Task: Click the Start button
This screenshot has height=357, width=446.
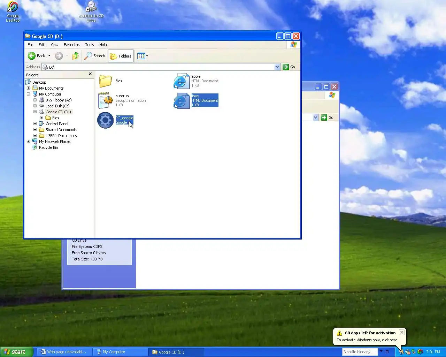Action: [x=16, y=352]
